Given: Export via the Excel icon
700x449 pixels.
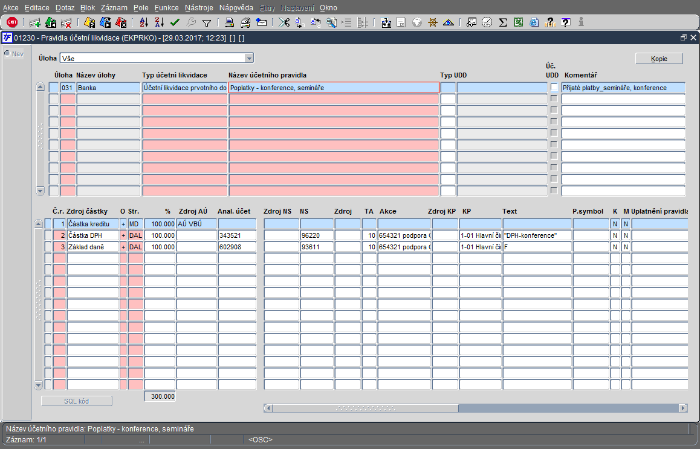Looking at the screenshot, I should [x=518, y=23].
